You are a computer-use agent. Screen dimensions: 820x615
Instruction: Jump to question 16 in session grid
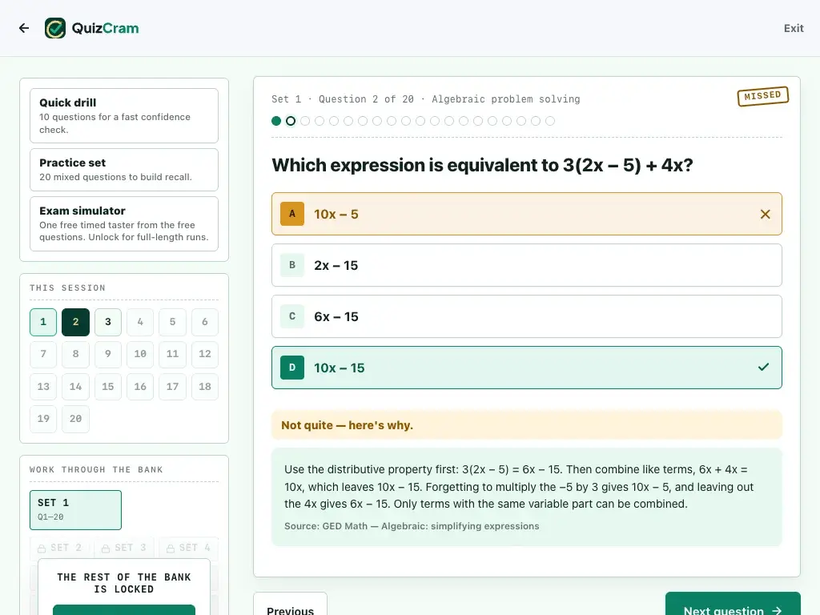pyautogui.click(x=140, y=387)
